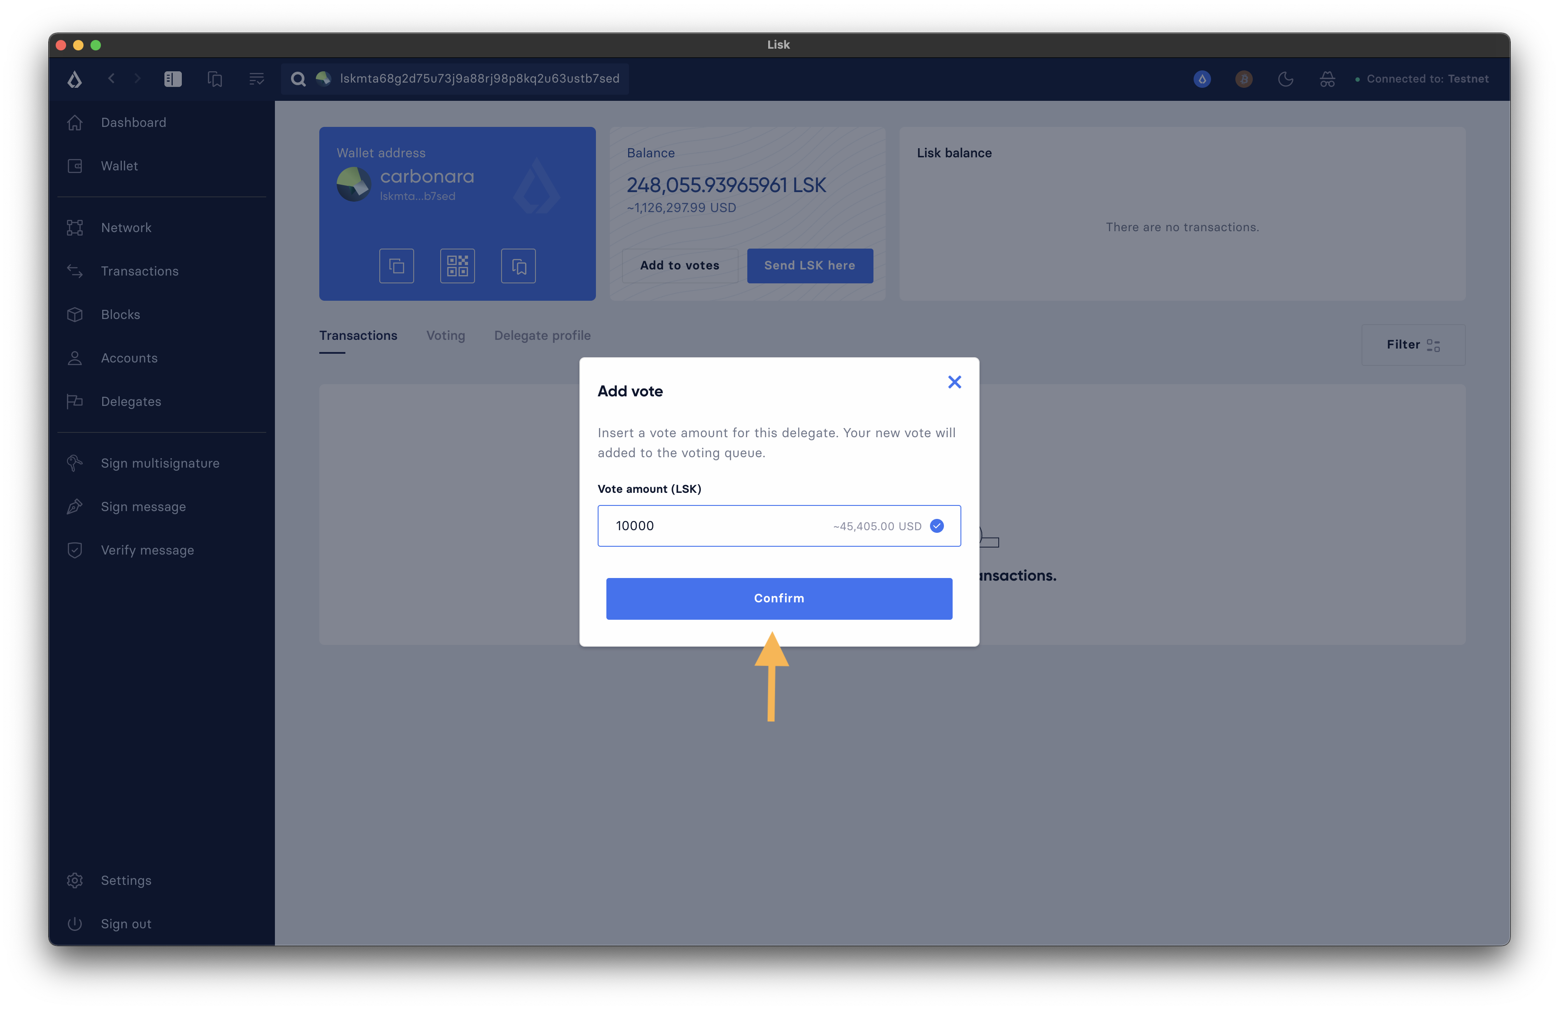Select the Lisk token icon in top bar

(1202, 79)
